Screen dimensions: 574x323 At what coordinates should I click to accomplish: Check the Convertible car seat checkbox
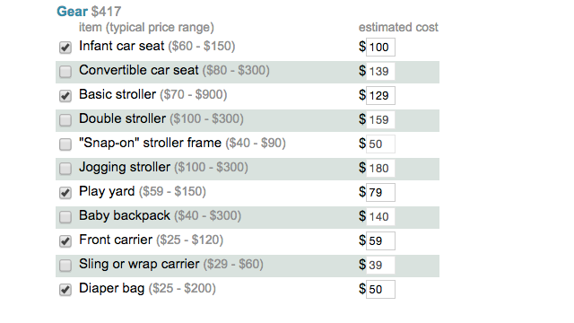click(x=65, y=72)
